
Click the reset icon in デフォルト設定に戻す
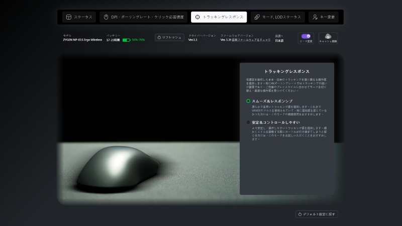coord(300,214)
